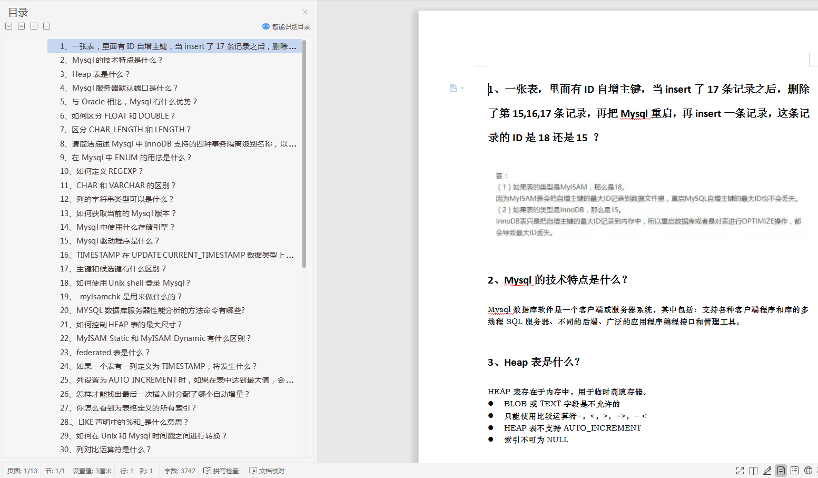Select outline view icon in status bar
This screenshot has height=478, width=818.
point(794,471)
